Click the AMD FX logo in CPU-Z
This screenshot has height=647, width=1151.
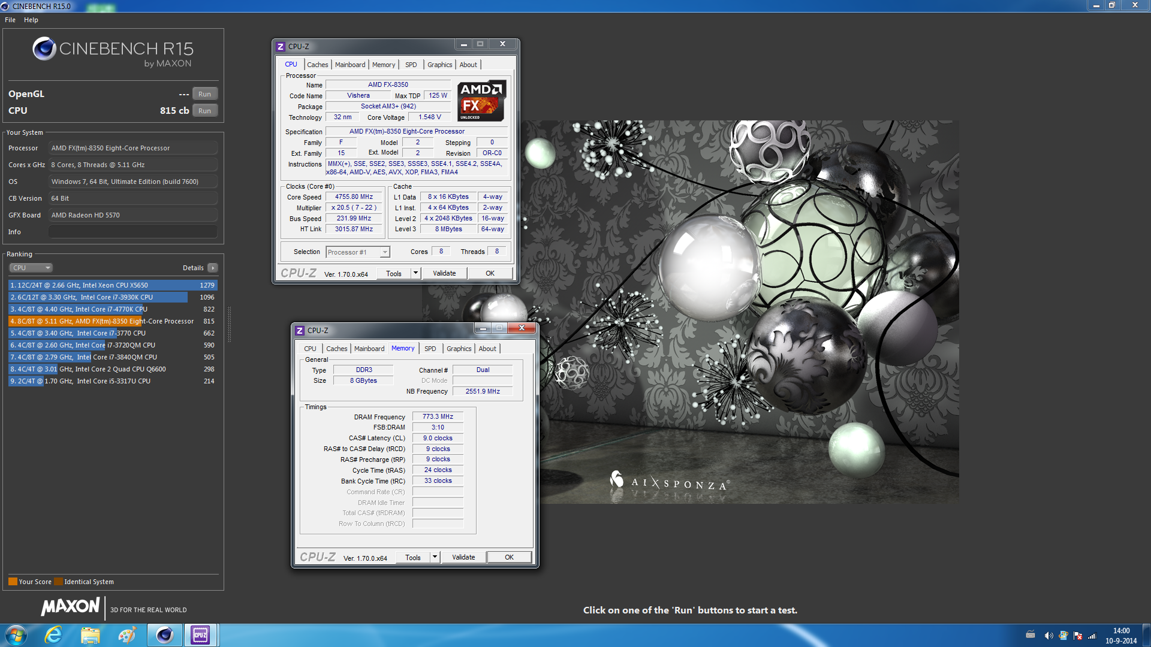point(481,101)
